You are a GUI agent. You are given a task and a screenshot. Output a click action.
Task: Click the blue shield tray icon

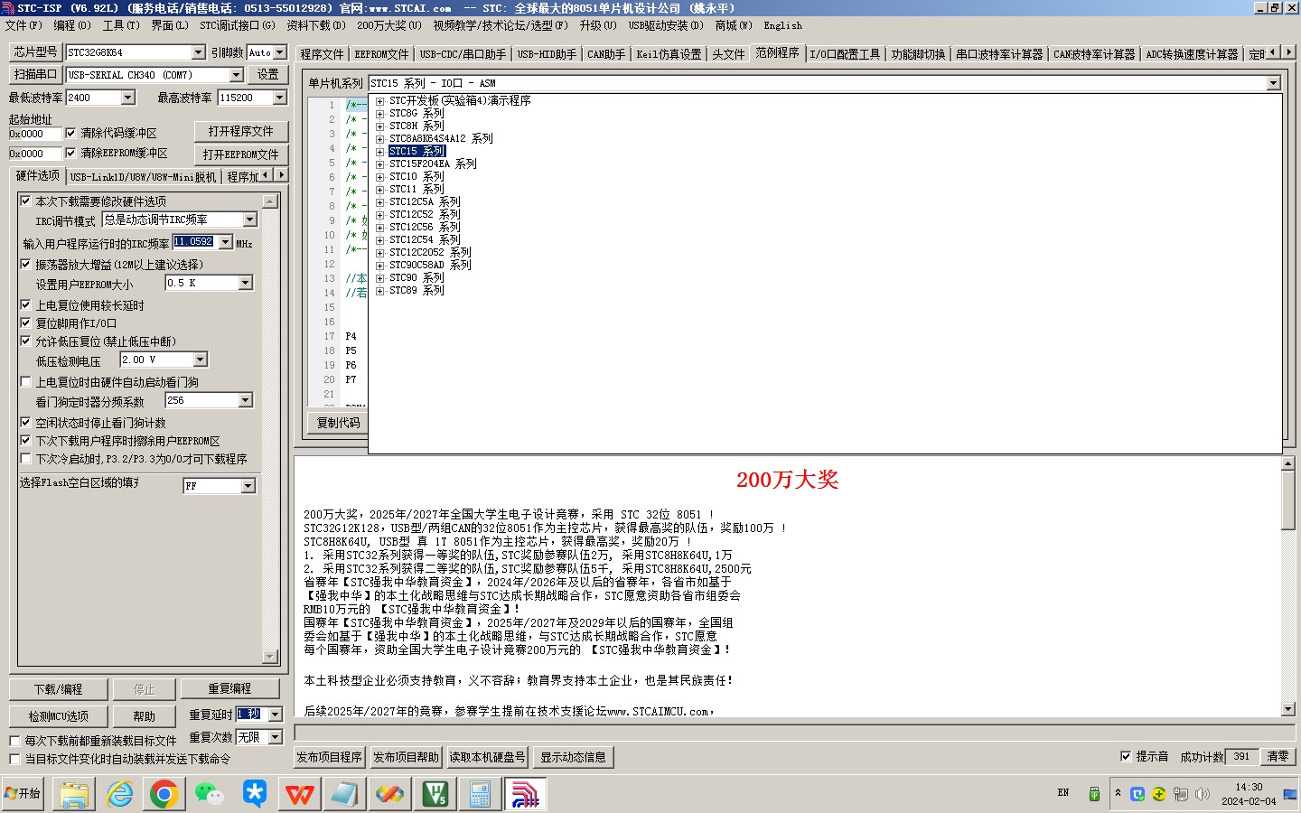[1137, 794]
